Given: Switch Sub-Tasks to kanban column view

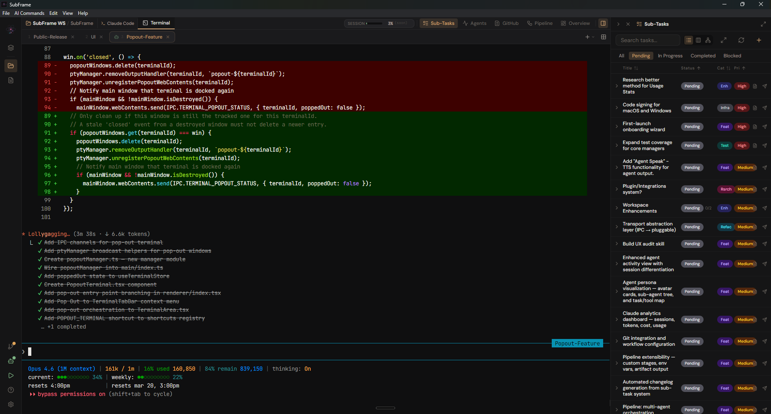Looking at the screenshot, I should [698, 40].
